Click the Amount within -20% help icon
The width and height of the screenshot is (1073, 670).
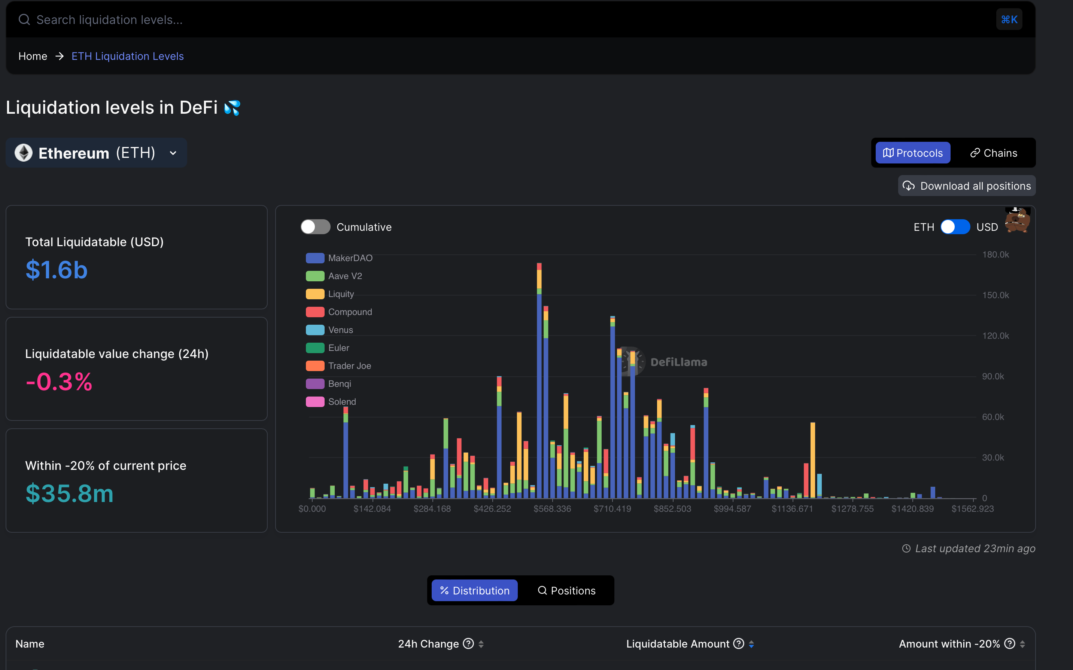click(1010, 643)
